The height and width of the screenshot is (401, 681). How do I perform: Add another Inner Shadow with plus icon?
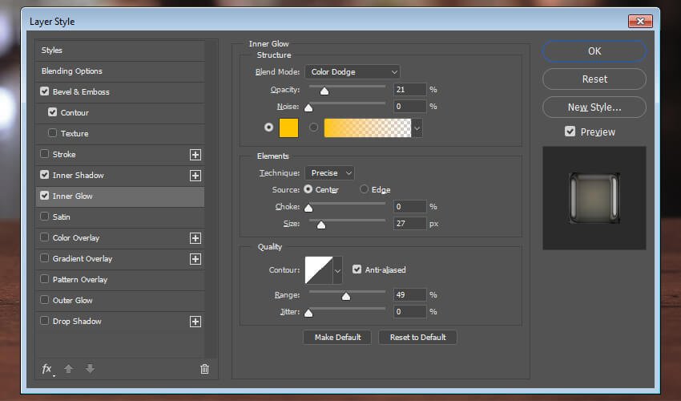(195, 176)
